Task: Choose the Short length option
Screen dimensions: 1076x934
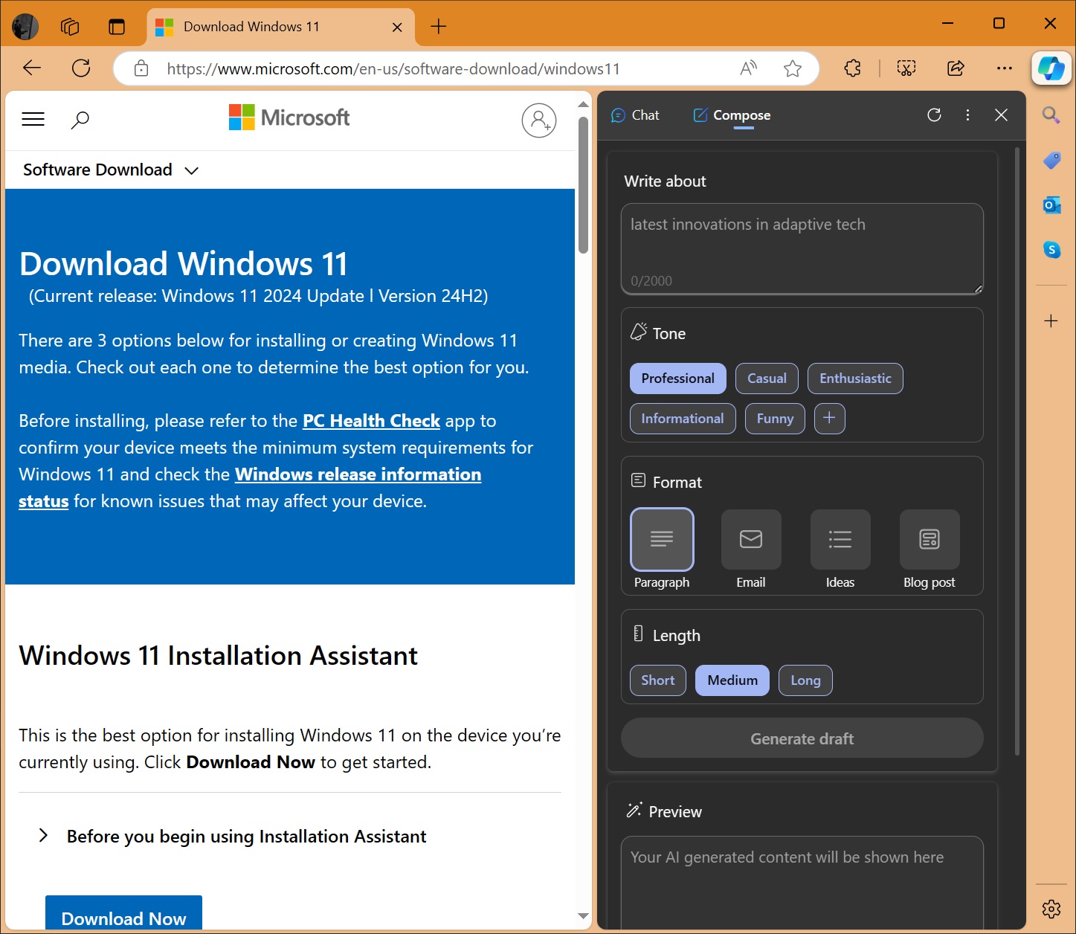Action: tap(657, 680)
